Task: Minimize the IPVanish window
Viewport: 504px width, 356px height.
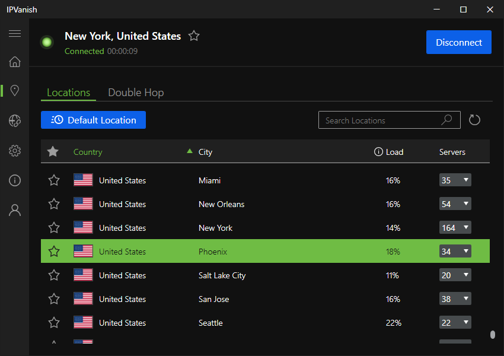Action: (436, 9)
